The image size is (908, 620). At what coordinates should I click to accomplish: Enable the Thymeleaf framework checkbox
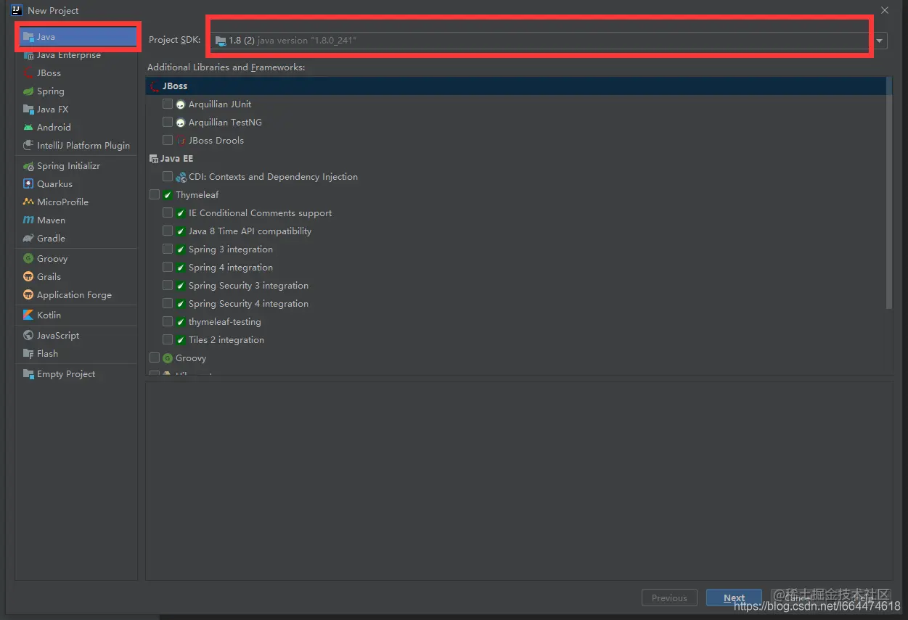[x=155, y=195]
